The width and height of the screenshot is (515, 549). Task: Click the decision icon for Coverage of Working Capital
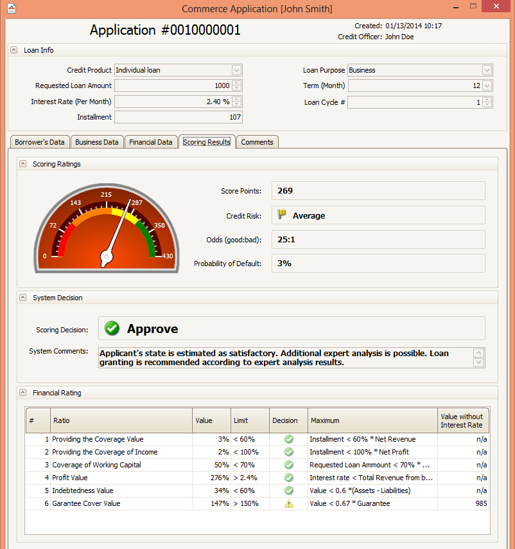(x=288, y=465)
